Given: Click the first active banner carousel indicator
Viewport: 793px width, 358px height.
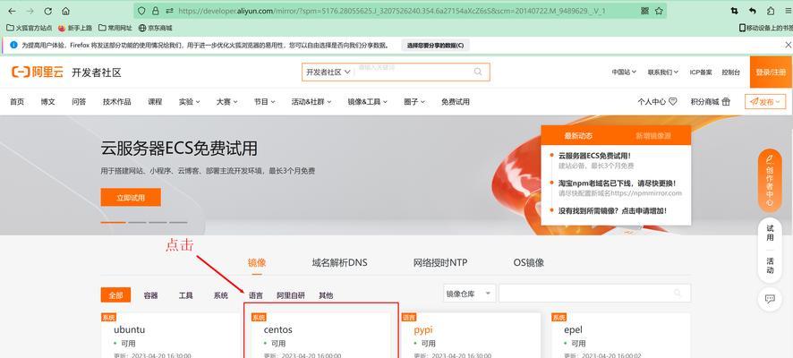Looking at the screenshot, I should click(114, 222).
